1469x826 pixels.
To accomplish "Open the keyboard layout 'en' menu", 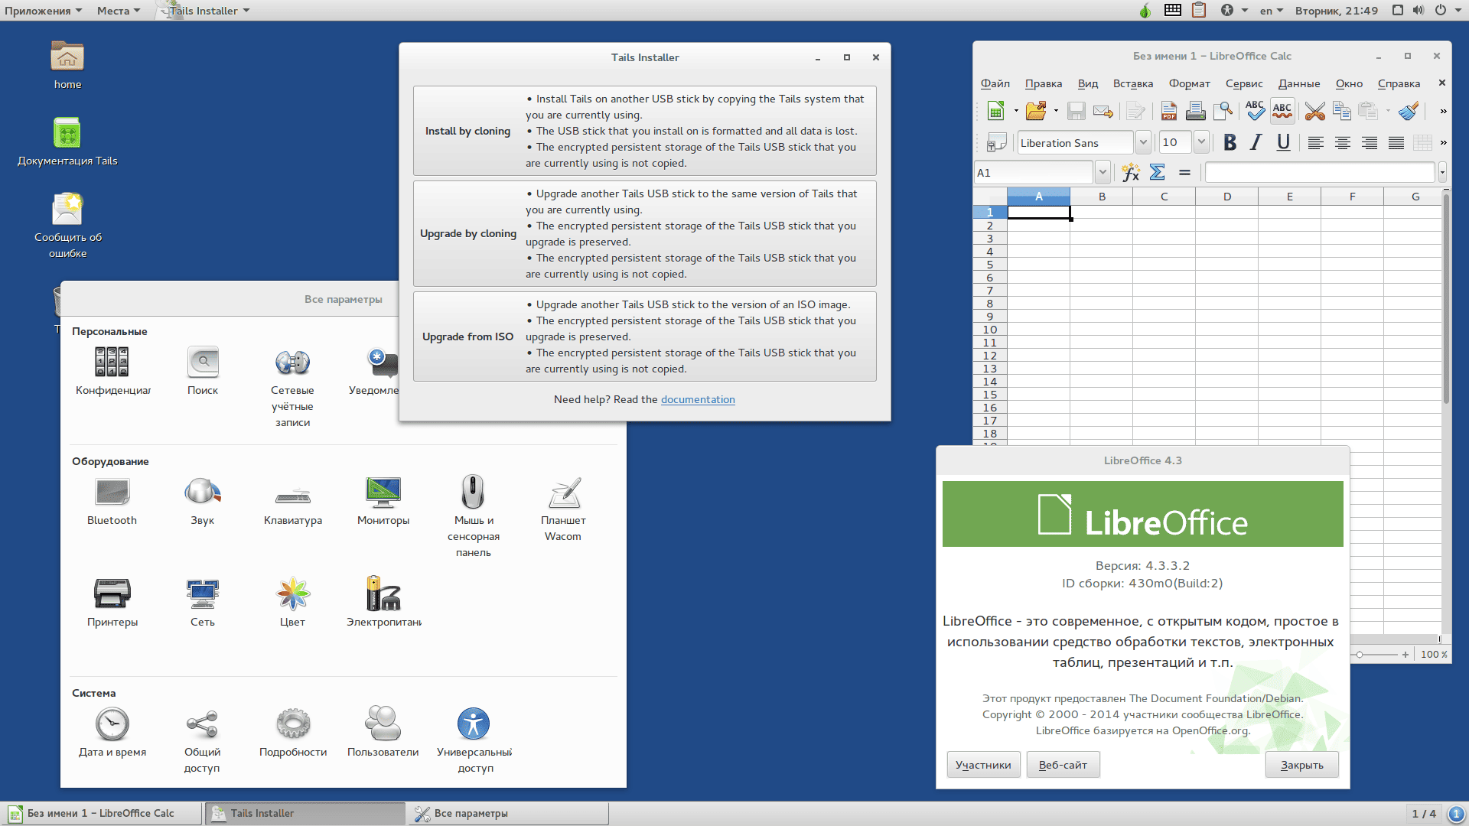I will tap(1272, 11).
